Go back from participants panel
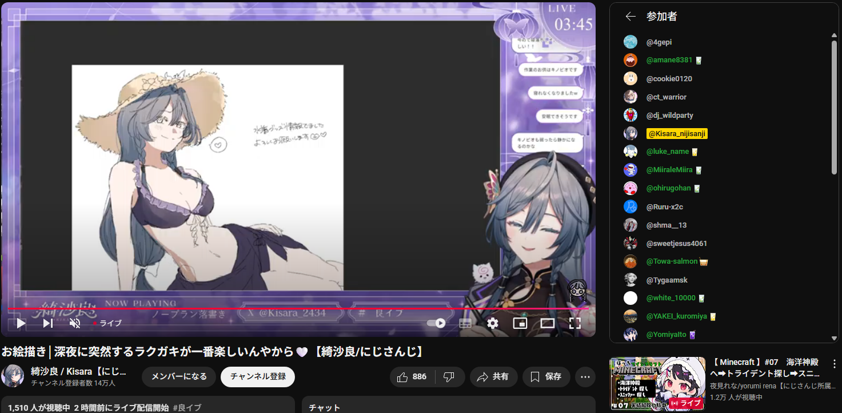This screenshot has height=413, width=842. [630, 17]
